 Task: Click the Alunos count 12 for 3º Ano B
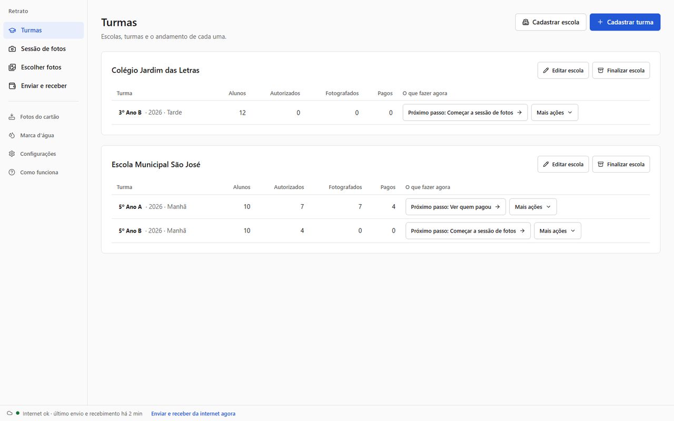click(242, 113)
